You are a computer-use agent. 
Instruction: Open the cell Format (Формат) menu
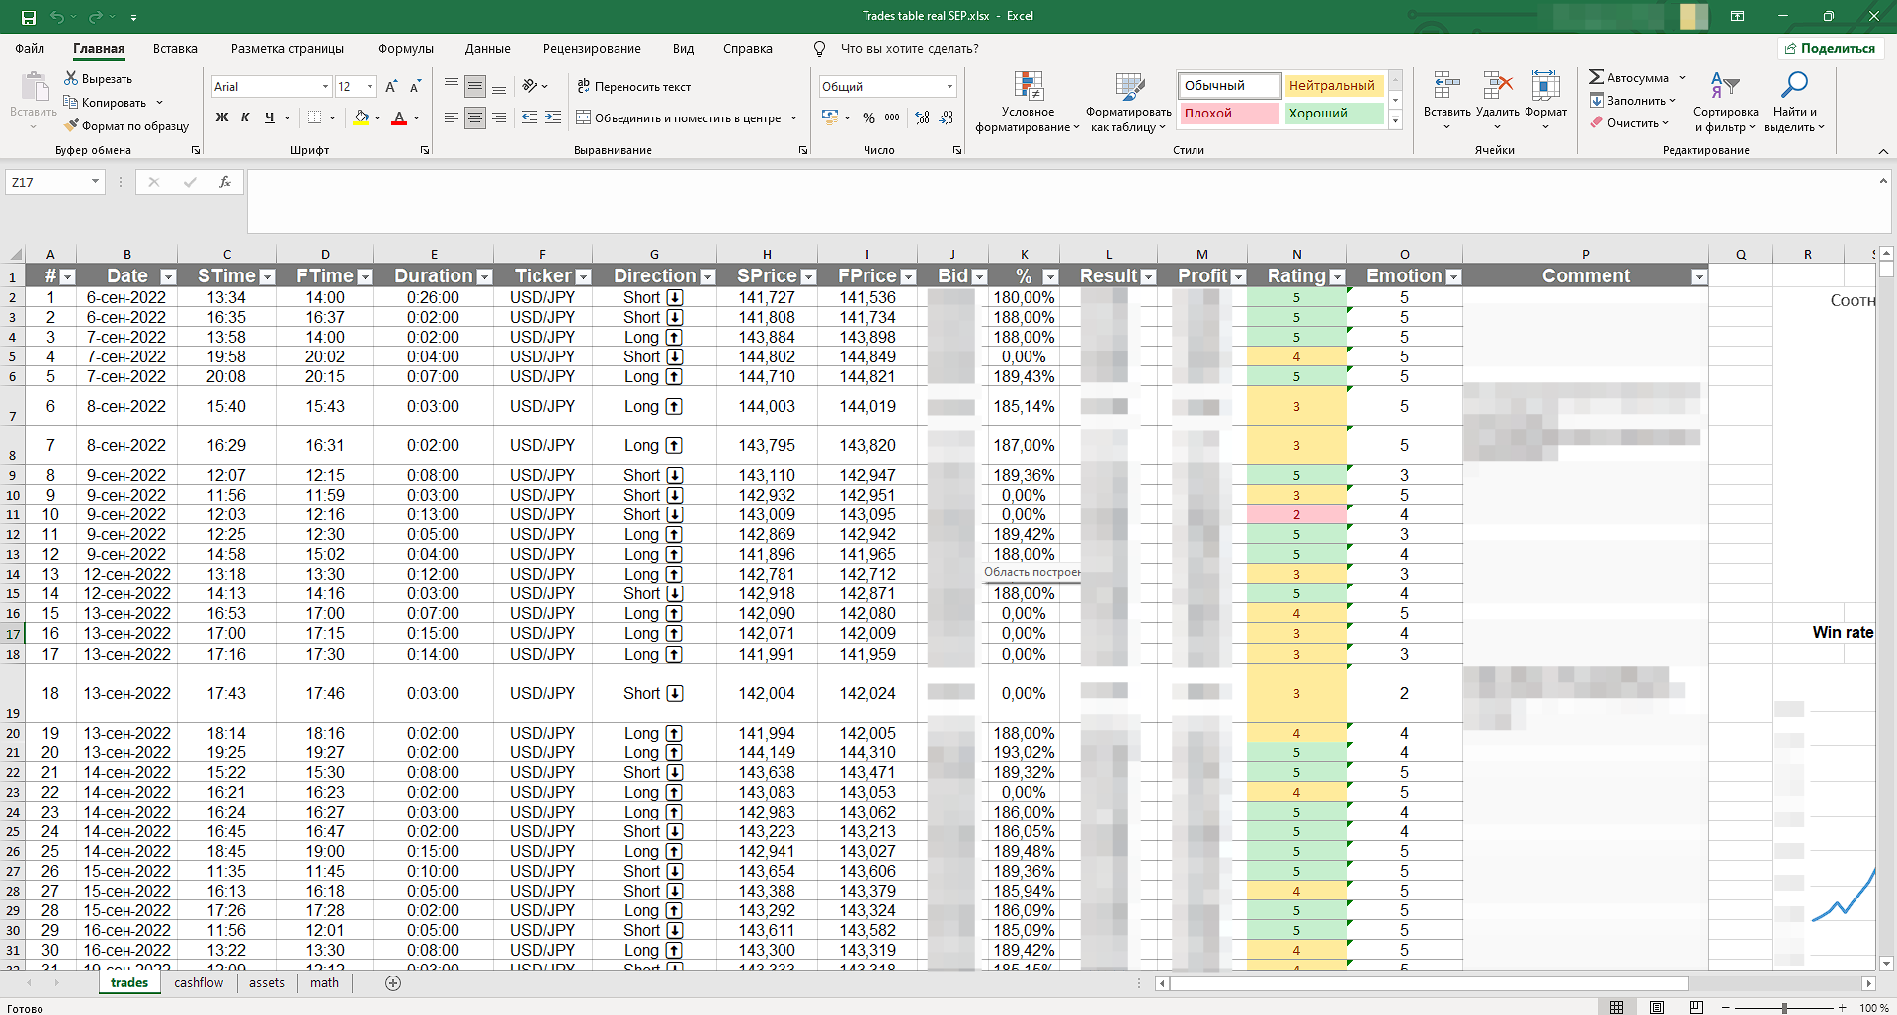pyautogui.click(x=1545, y=102)
